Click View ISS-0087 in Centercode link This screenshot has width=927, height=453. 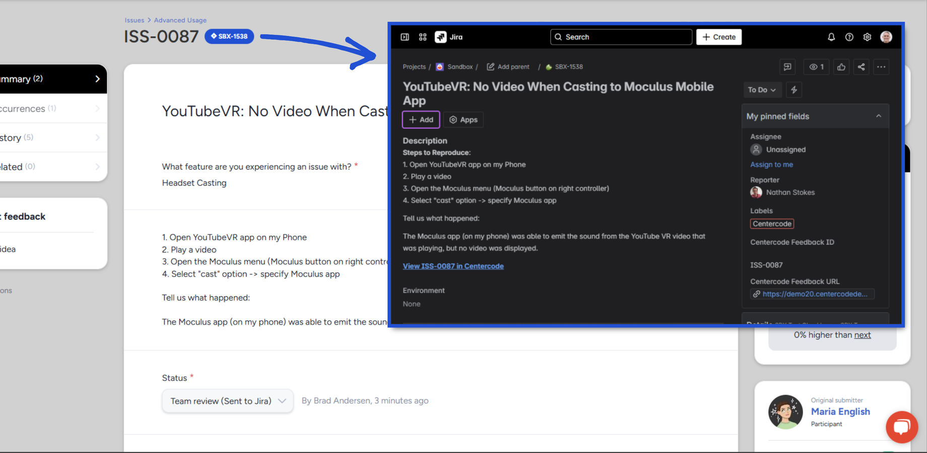coord(453,266)
